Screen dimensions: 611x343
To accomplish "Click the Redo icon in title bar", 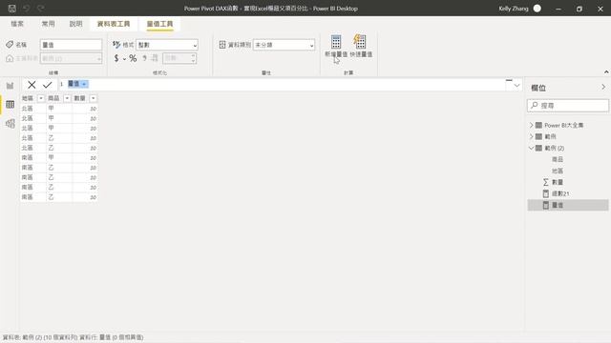I will (x=40, y=9).
